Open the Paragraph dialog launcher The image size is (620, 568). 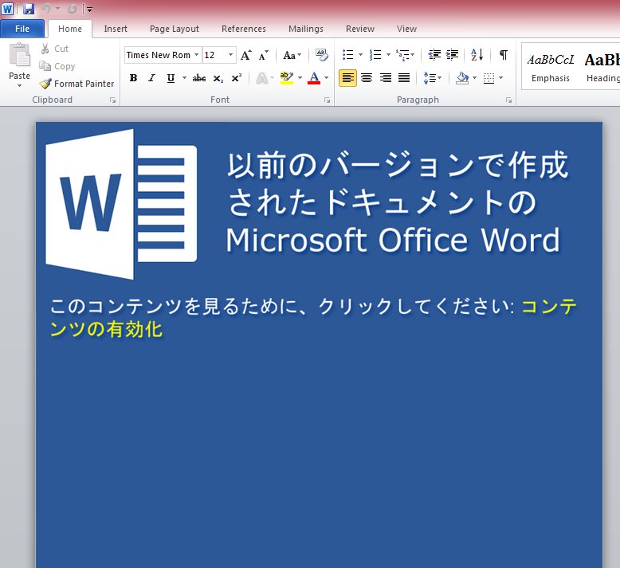[509, 100]
